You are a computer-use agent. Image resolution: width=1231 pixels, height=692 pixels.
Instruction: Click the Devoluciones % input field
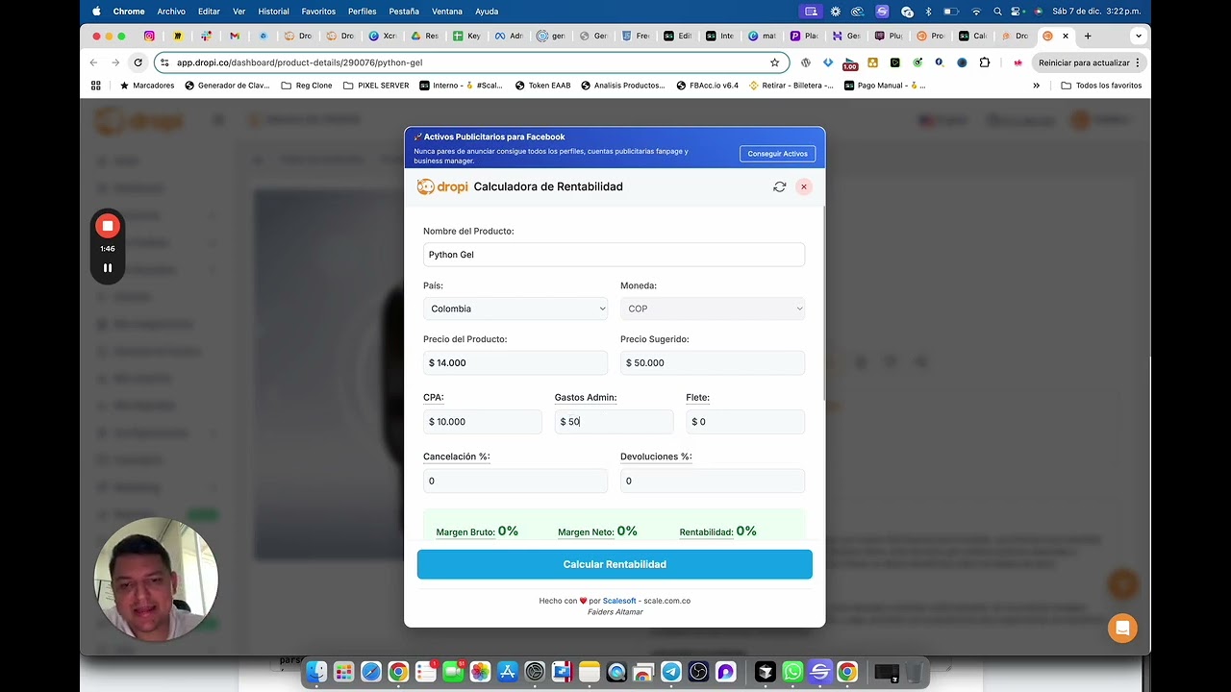point(713,481)
